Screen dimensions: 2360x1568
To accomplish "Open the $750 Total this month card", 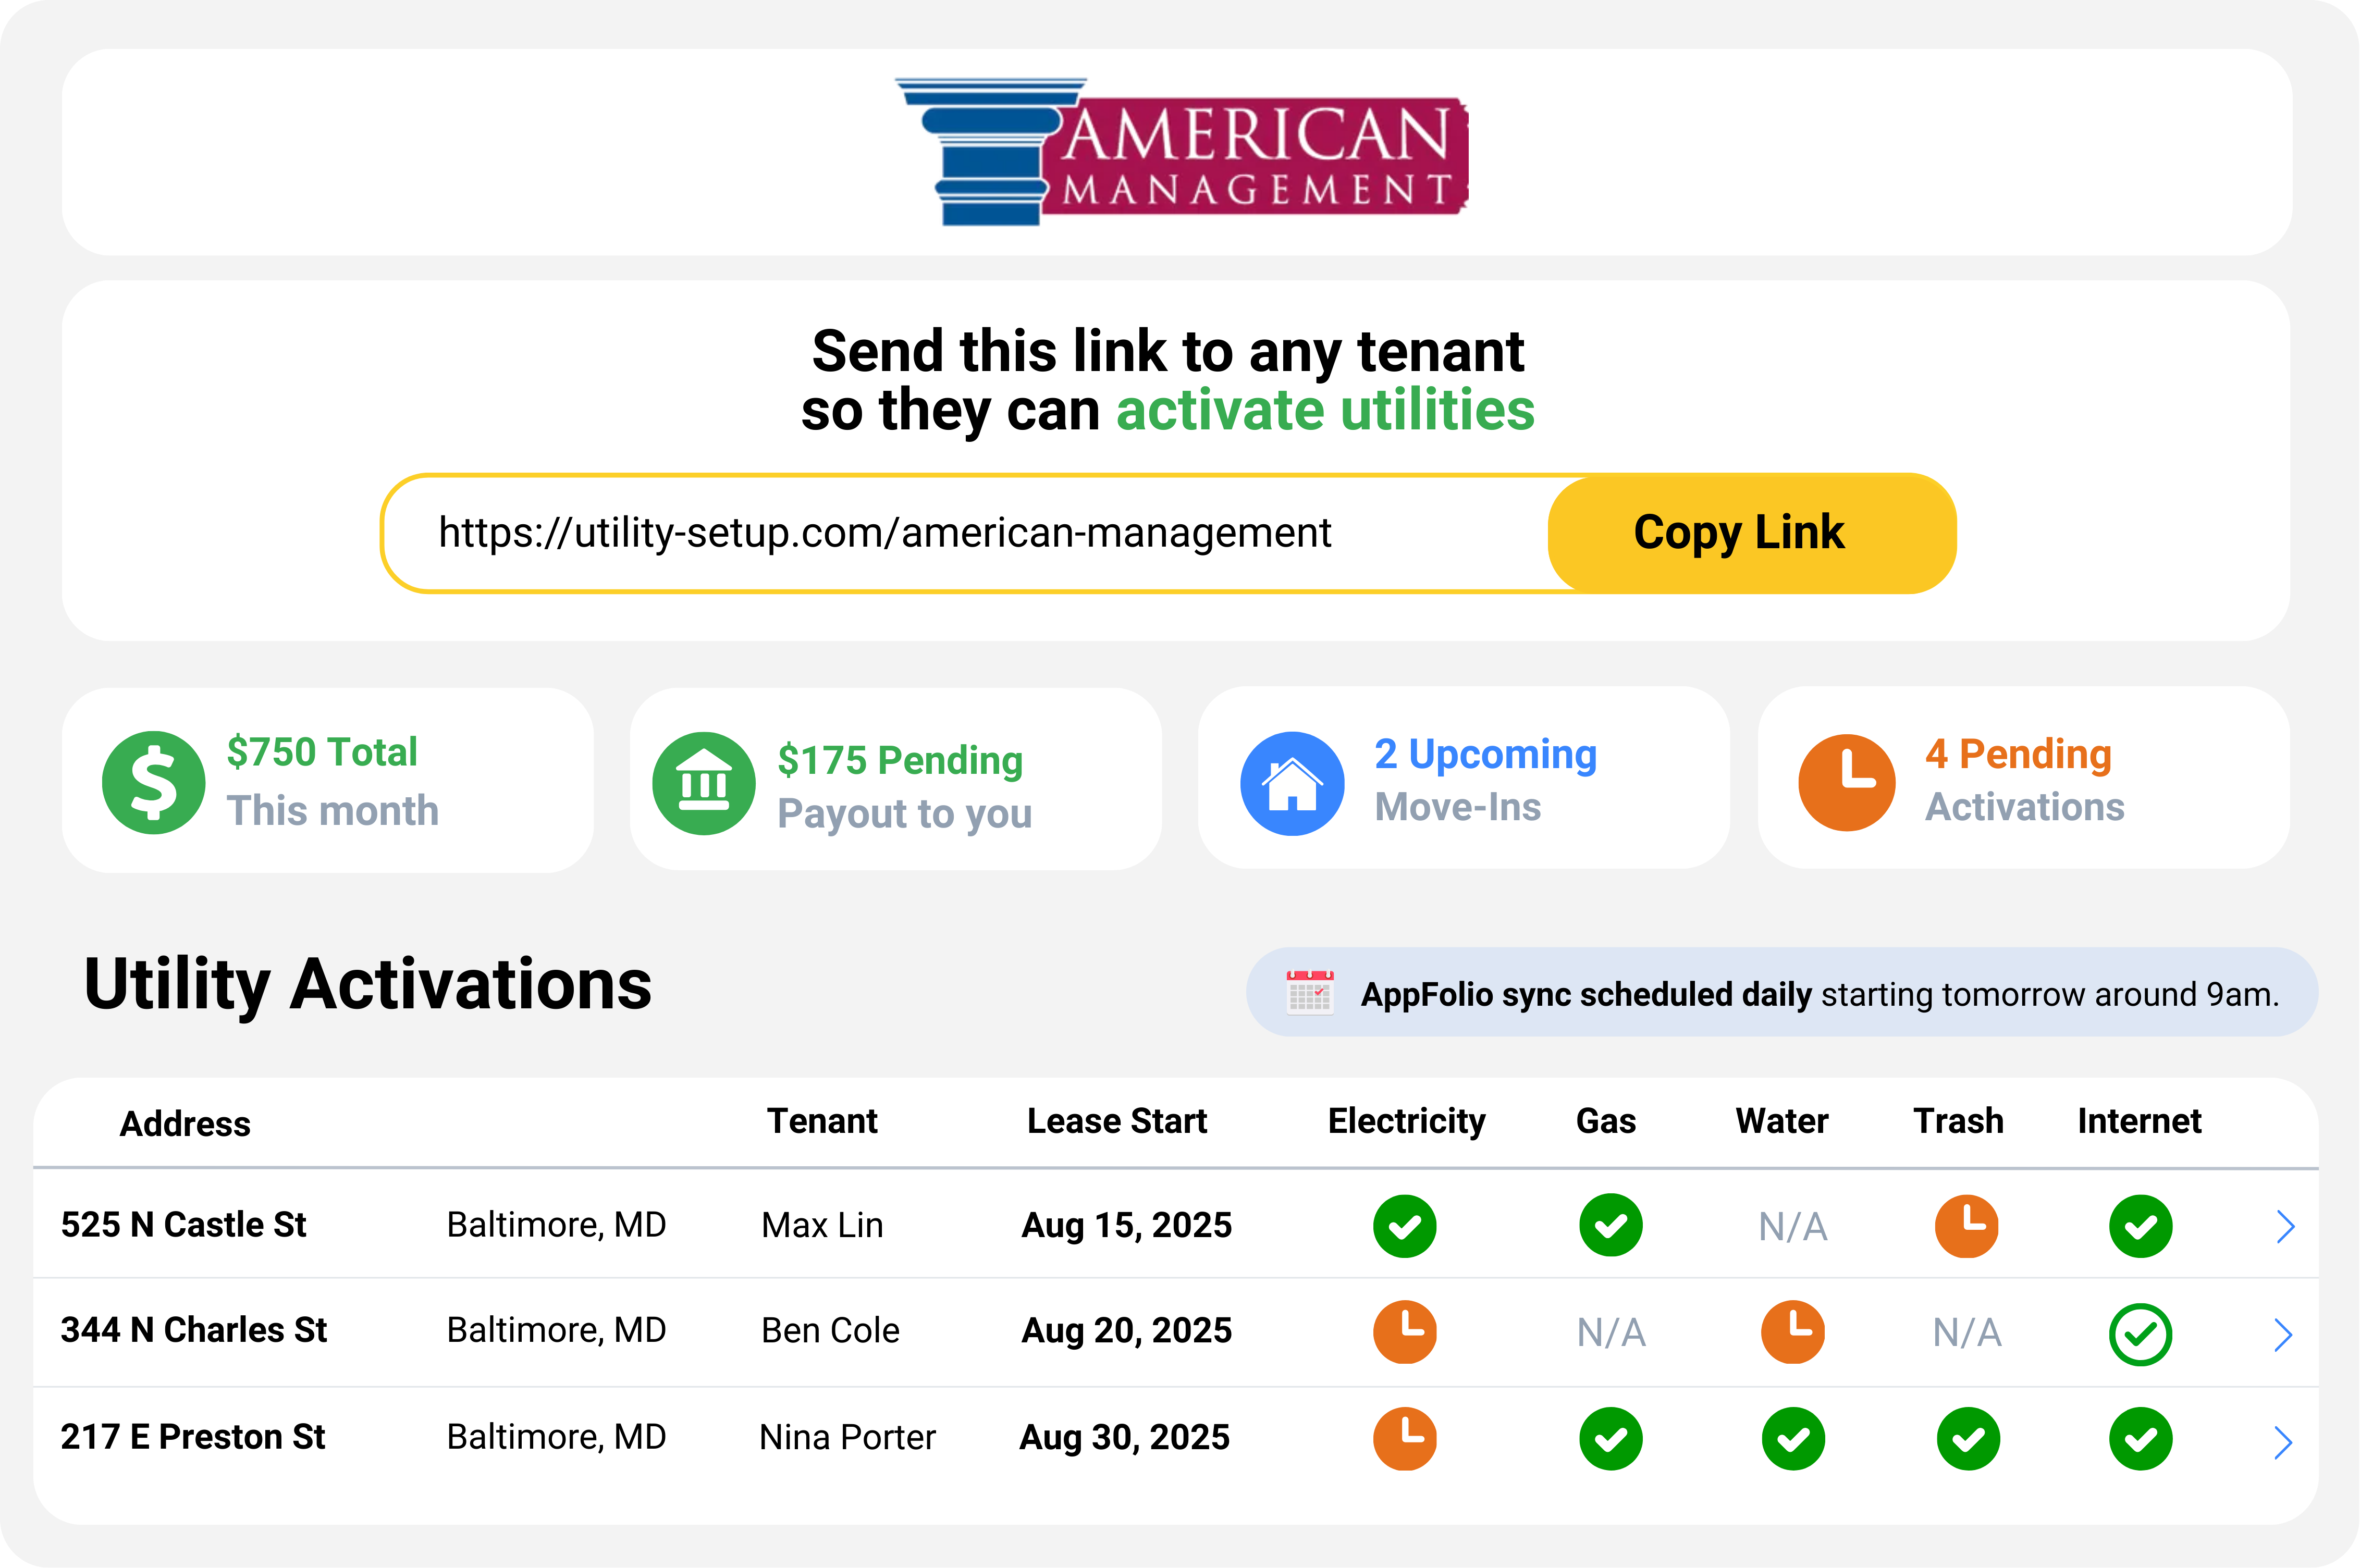I will [328, 780].
